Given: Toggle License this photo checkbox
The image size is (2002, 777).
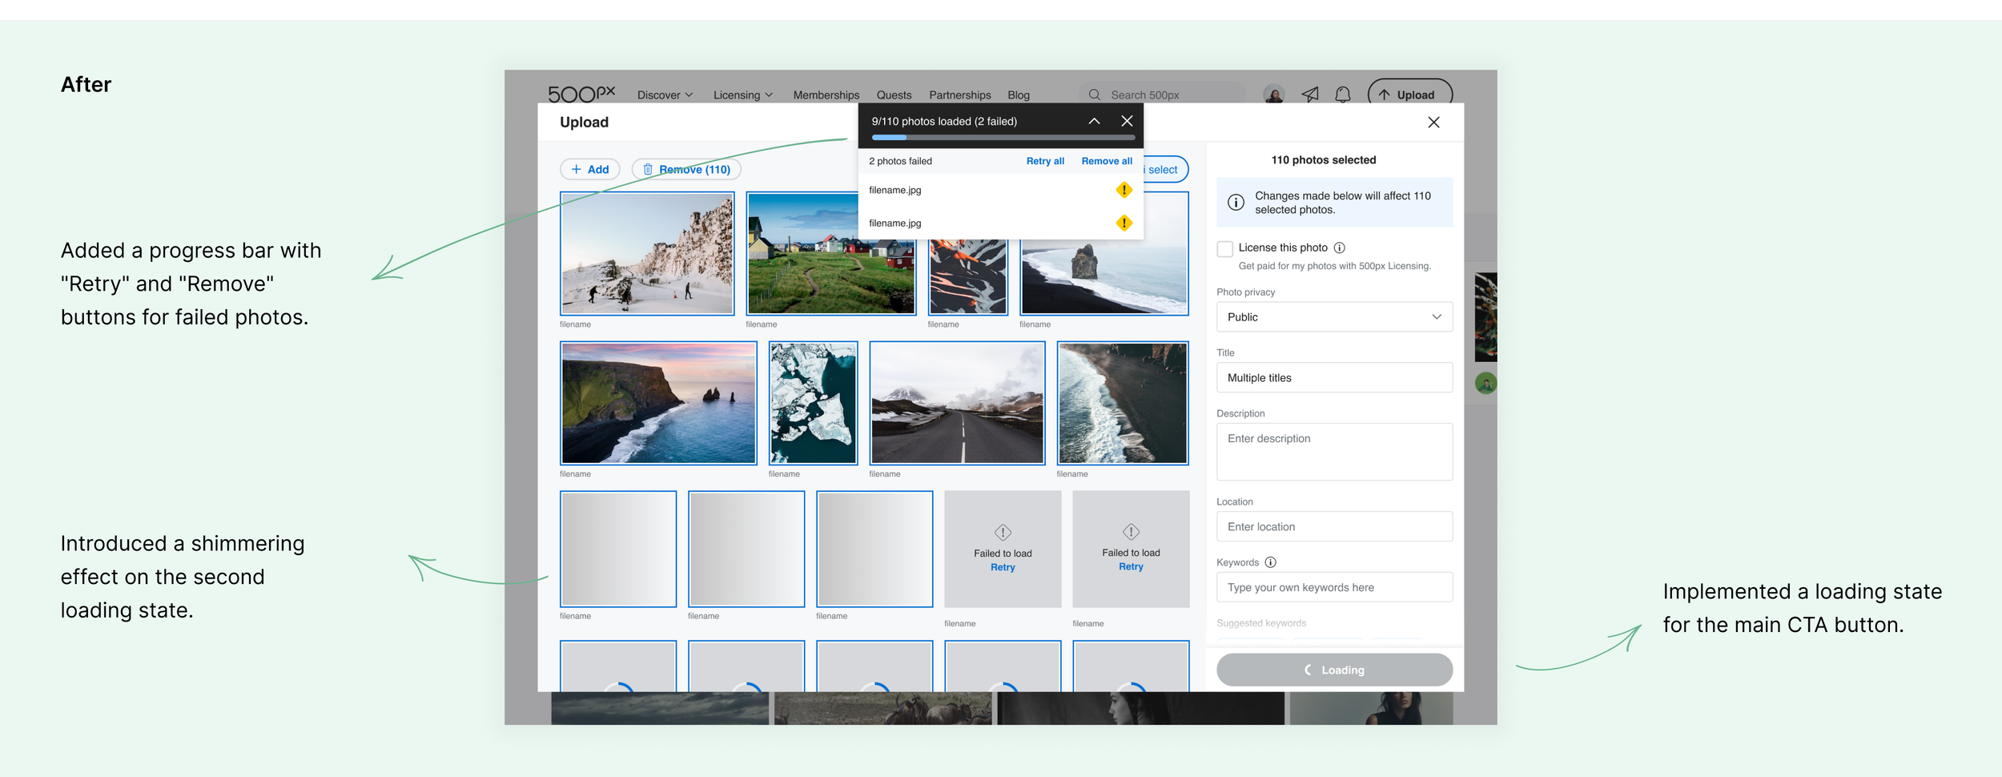Looking at the screenshot, I should (x=1224, y=248).
